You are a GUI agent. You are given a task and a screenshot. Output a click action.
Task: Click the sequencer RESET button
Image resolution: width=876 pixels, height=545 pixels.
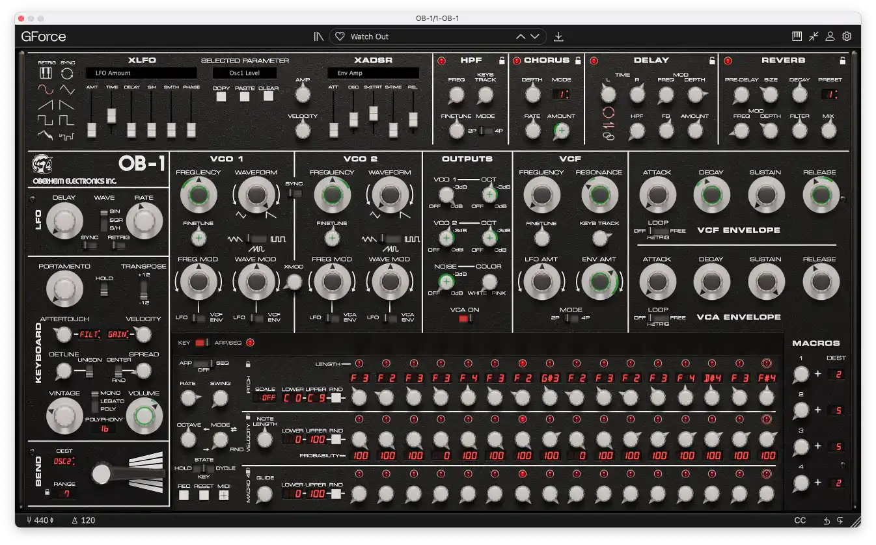(x=204, y=495)
